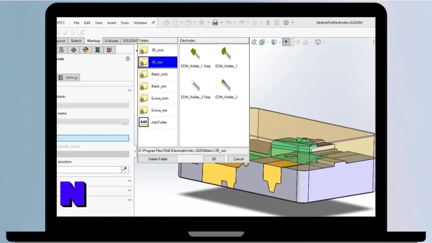
Task: Click the Open file icon
Action: (x=189, y=23)
